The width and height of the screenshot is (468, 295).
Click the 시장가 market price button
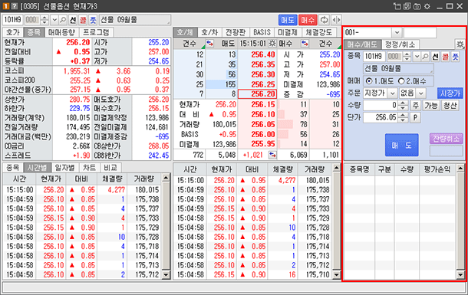(450, 93)
